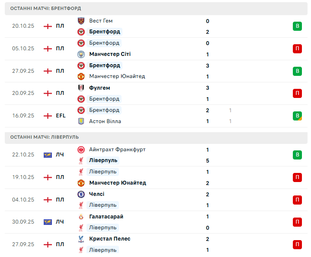The height and width of the screenshot is (257, 311).
Task: Click the green win badge for Eintracht vs Liverpool
Action: [x=297, y=155]
